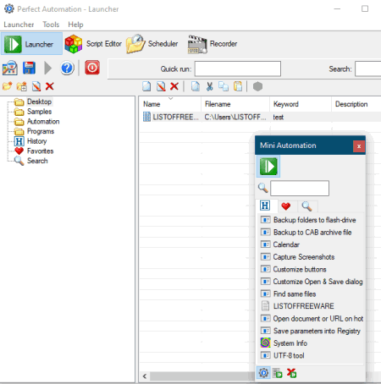Viewport: 381px width, 384px height.
Task: Switch to the favorites heart tab in Mini Automation
Action: [286, 206]
